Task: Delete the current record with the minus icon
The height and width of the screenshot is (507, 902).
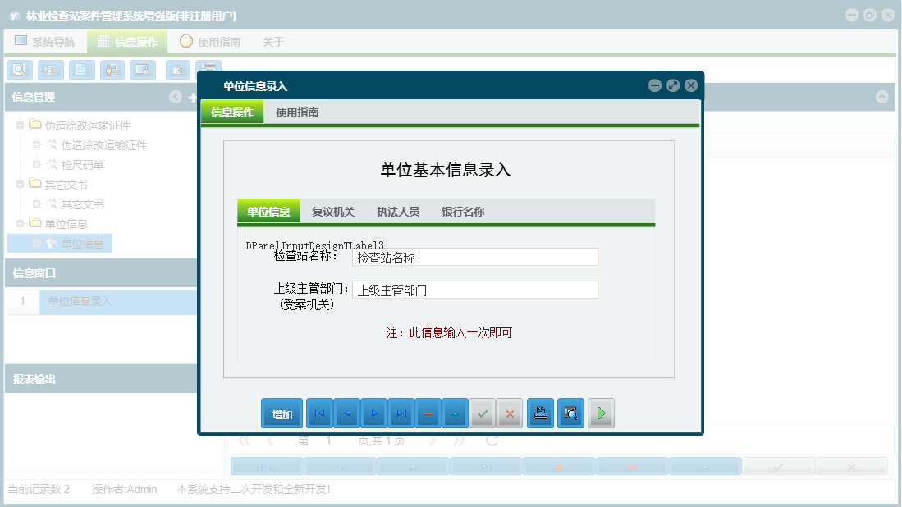Action: click(428, 413)
